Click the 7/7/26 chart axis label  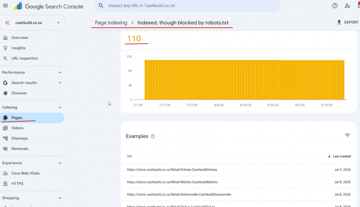pos(138,105)
